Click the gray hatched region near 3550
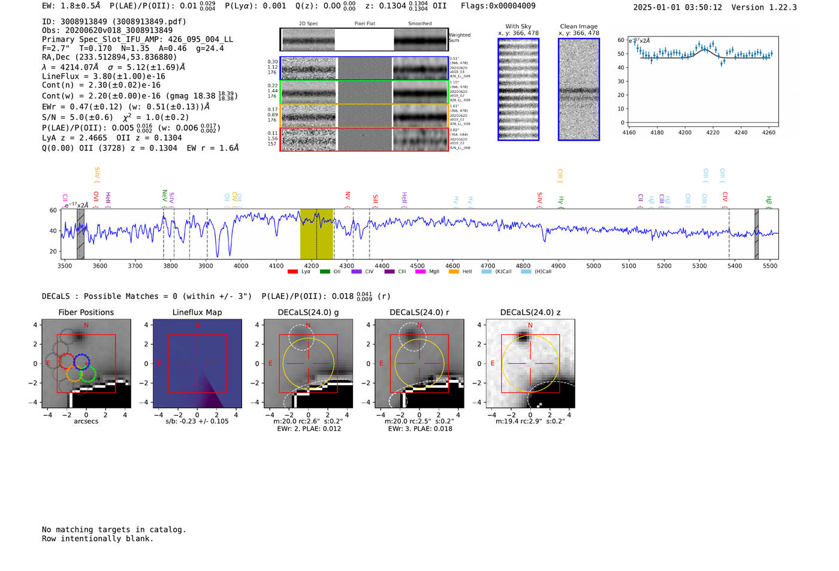The width and height of the screenshot is (839, 571). click(x=80, y=234)
